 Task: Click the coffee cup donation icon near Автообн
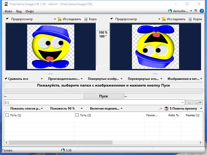tap(195, 11)
